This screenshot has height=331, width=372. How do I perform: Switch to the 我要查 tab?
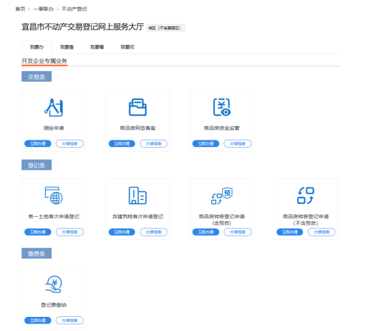(x=67, y=47)
